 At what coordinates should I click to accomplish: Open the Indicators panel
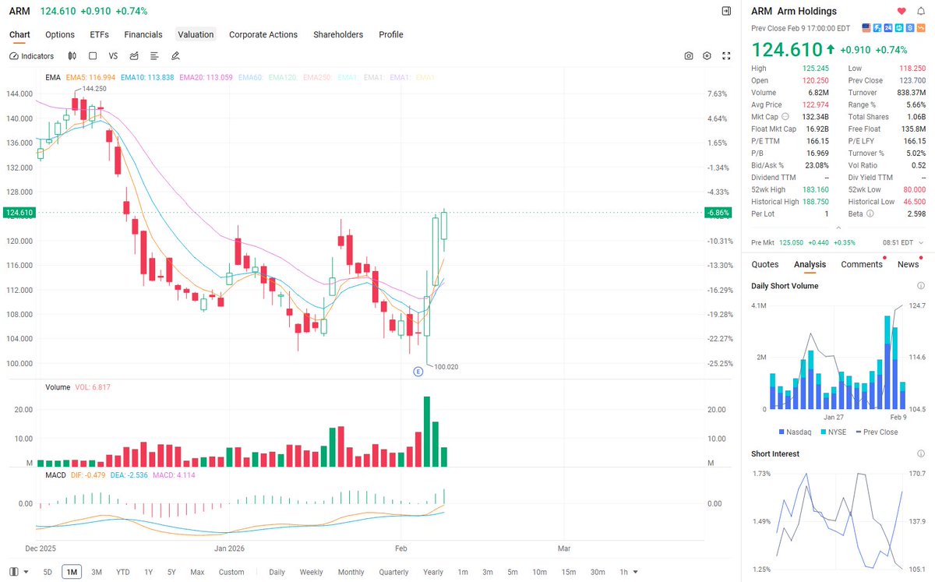click(x=32, y=56)
